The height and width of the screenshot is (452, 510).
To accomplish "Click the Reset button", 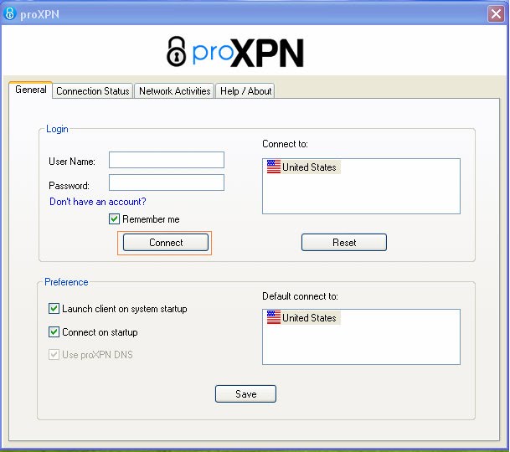I will coord(344,243).
